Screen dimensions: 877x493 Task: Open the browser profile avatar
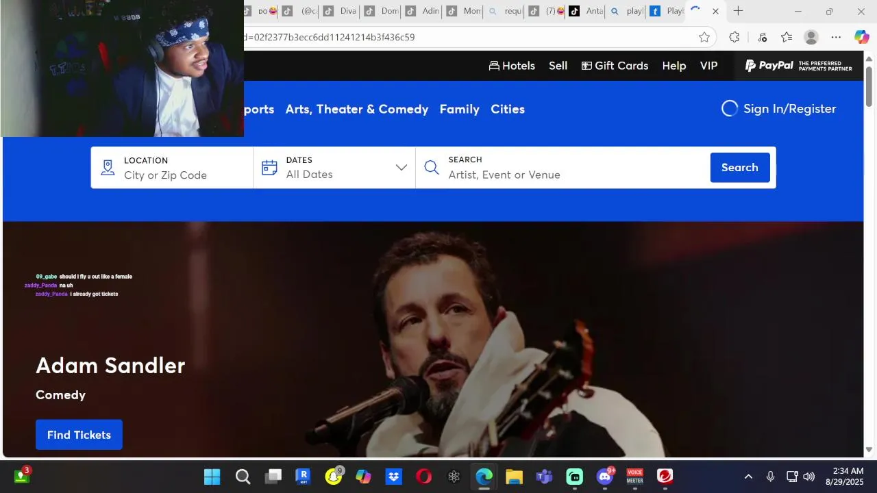click(x=811, y=37)
